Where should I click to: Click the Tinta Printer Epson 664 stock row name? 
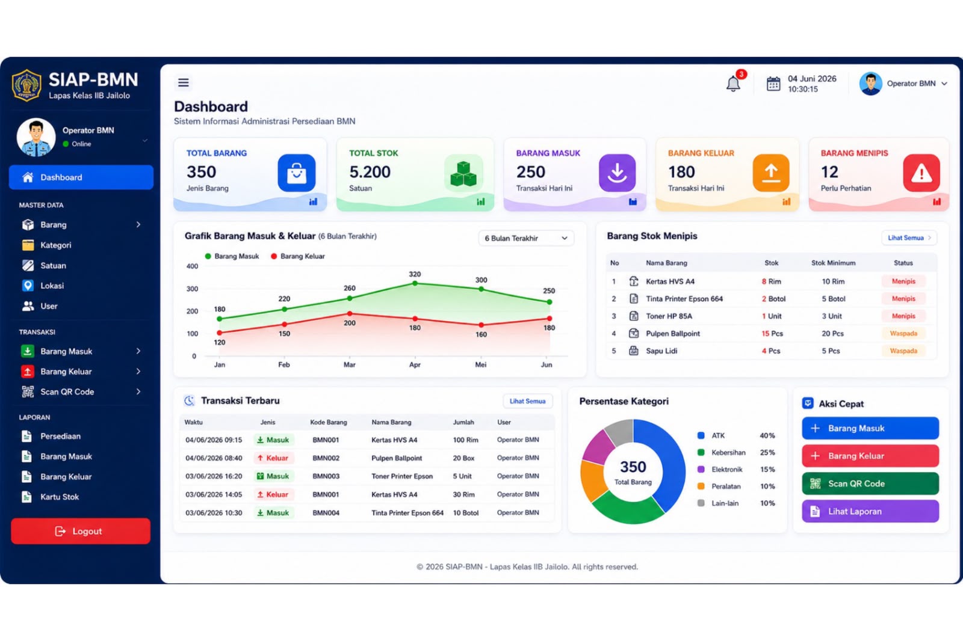[684, 299]
